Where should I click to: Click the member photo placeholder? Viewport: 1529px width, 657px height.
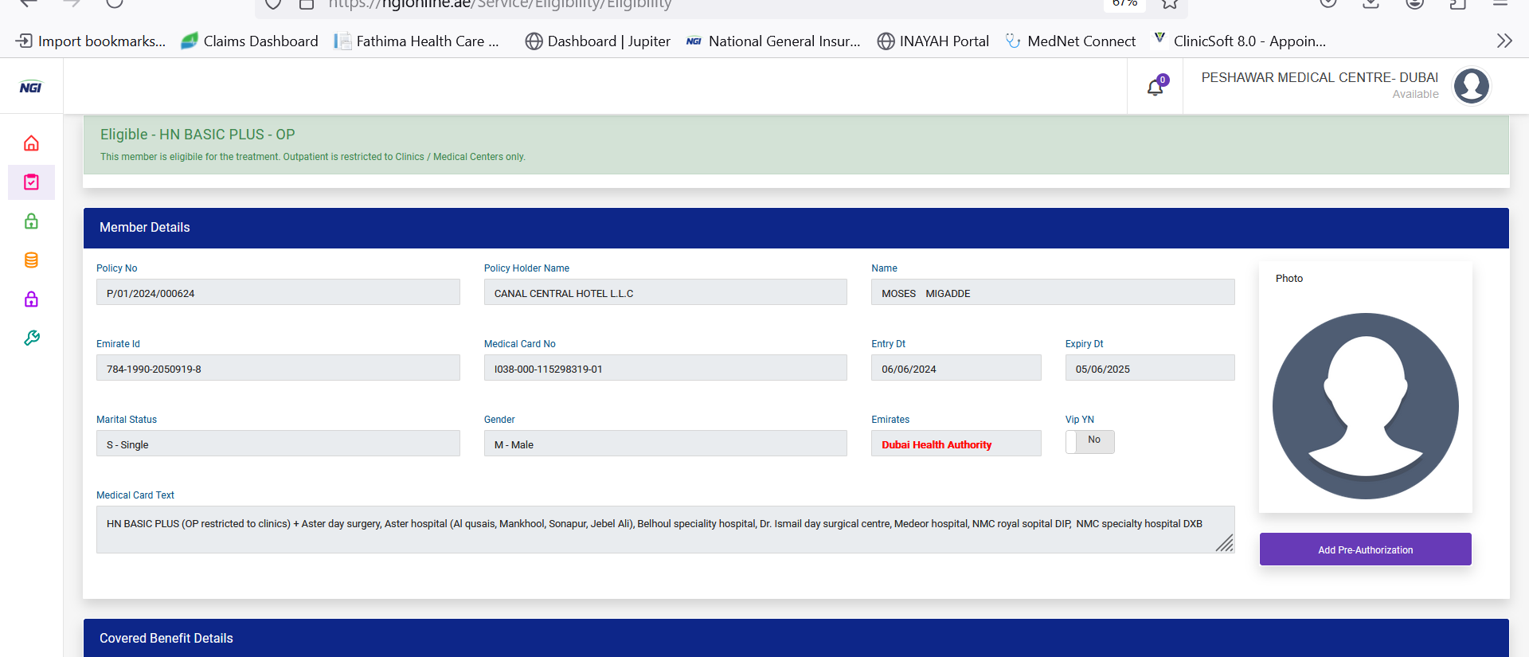pos(1365,405)
